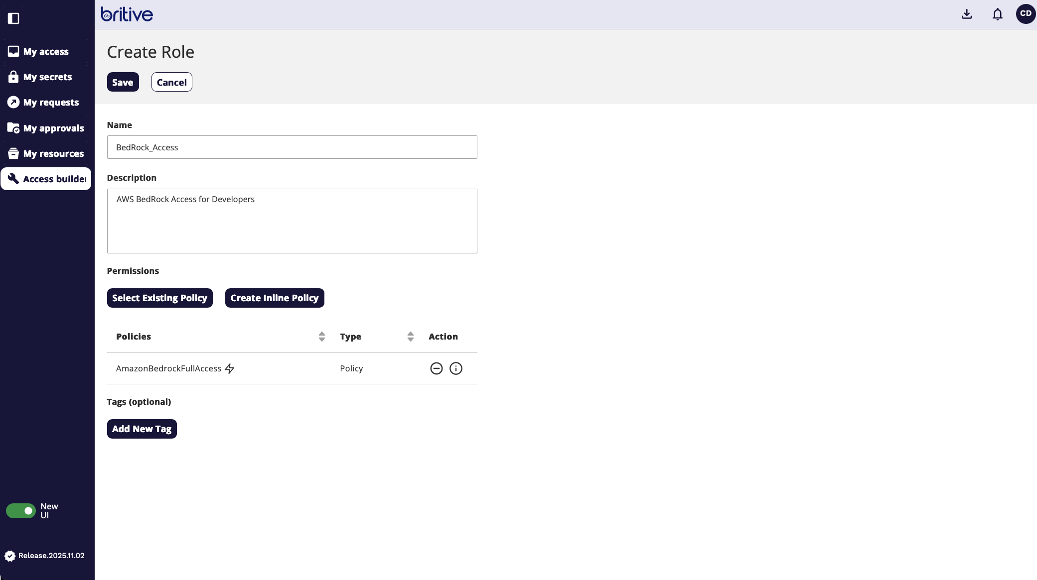View AmazonBedrockFullAccess policy info icon
Image resolution: width=1037 pixels, height=580 pixels.
[x=455, y=368]
